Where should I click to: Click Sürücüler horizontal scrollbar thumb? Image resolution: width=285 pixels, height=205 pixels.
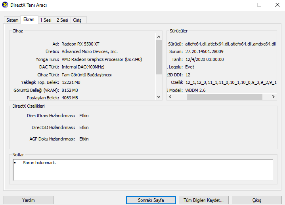[224, 97]
